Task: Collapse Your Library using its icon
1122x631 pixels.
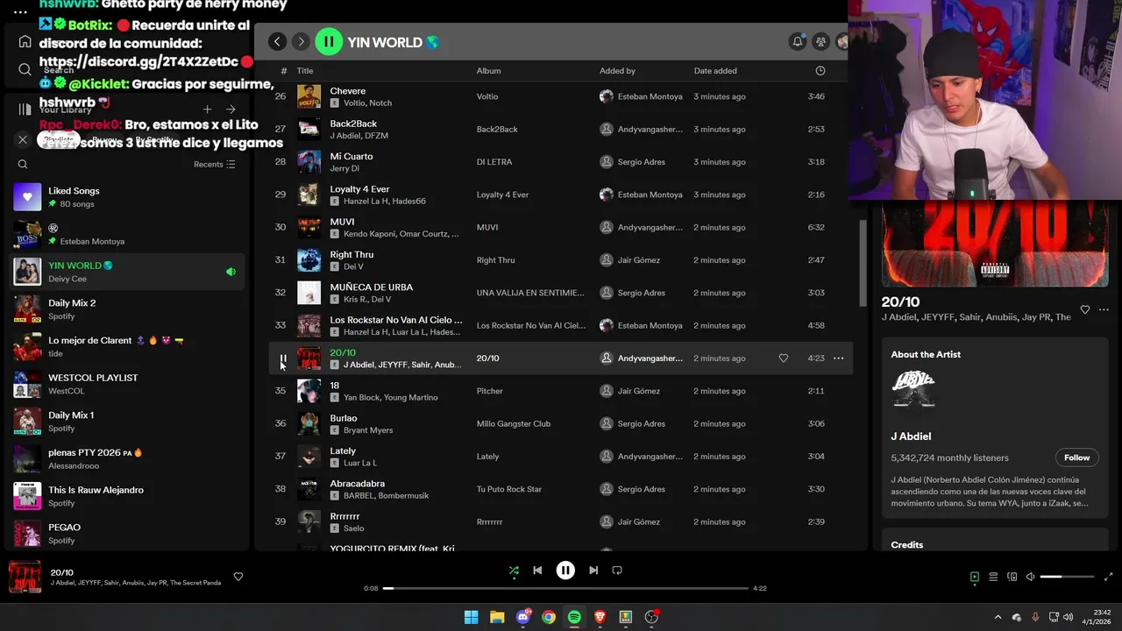Action: click(x=25, y=110)
